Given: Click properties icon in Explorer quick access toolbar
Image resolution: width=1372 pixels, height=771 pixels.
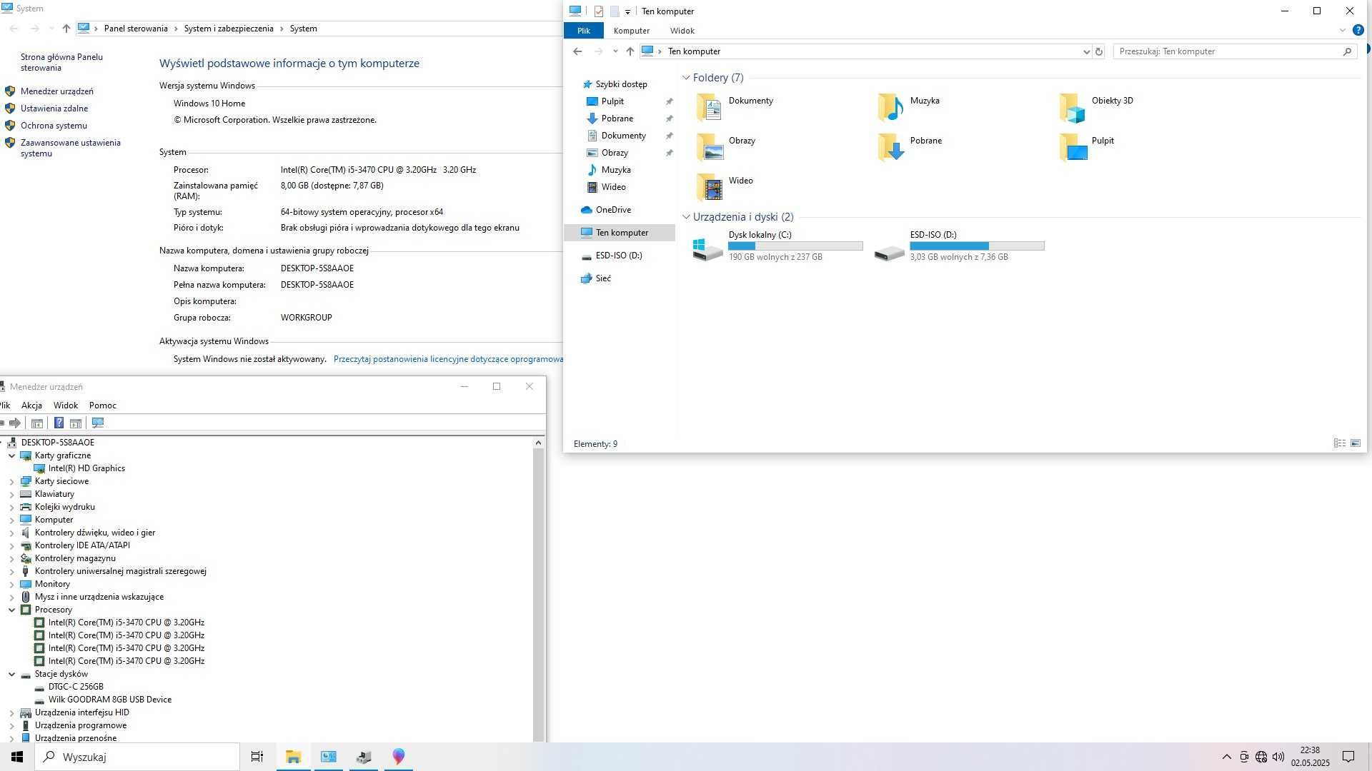Looking at the screenshot, I should click(x=599, y=11).
